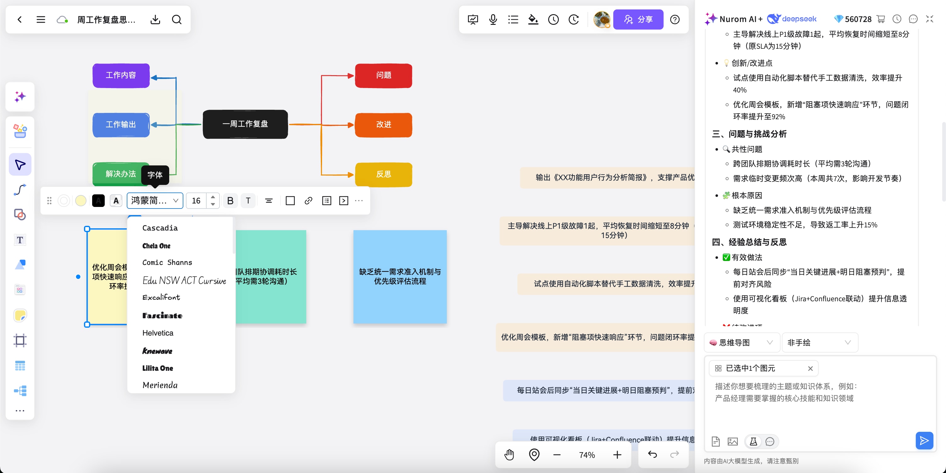This screenshot has height=473, width=946.
Task: Open the hamburger main menu
Action: [x=41, y=19]
